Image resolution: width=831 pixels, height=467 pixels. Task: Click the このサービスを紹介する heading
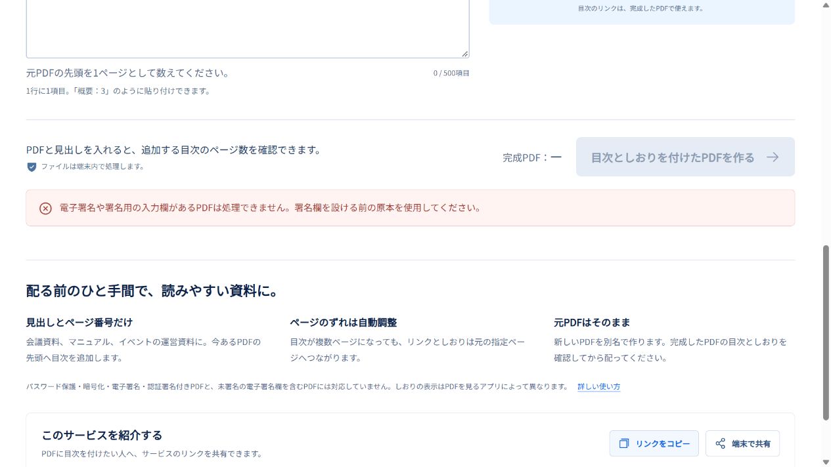[x=102, y=435]
